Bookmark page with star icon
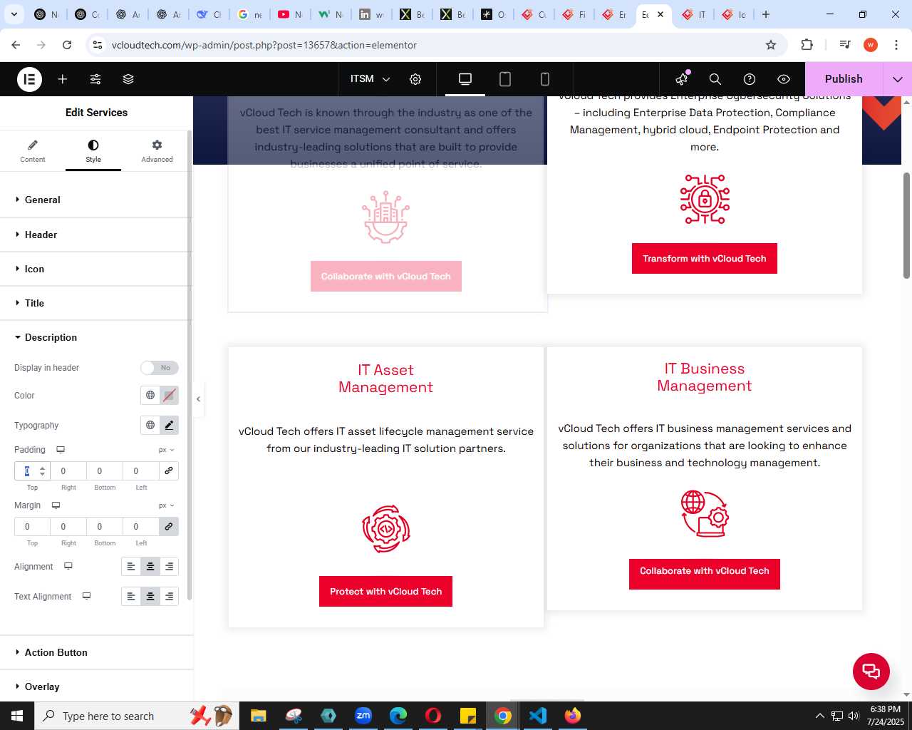This screenshot has height=730, width=912. tap(771, 45)
